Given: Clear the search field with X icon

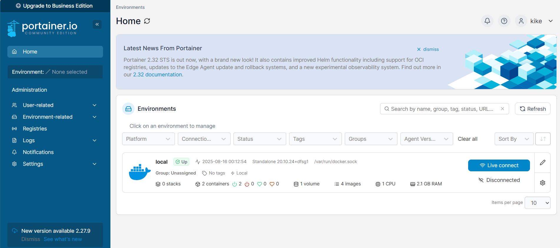Looking at the screenshot, I should [503, 109].
